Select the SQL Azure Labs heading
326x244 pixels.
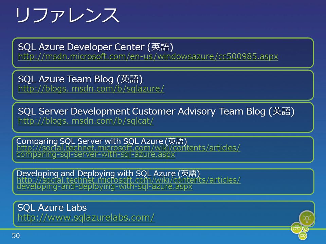(52, 208)
